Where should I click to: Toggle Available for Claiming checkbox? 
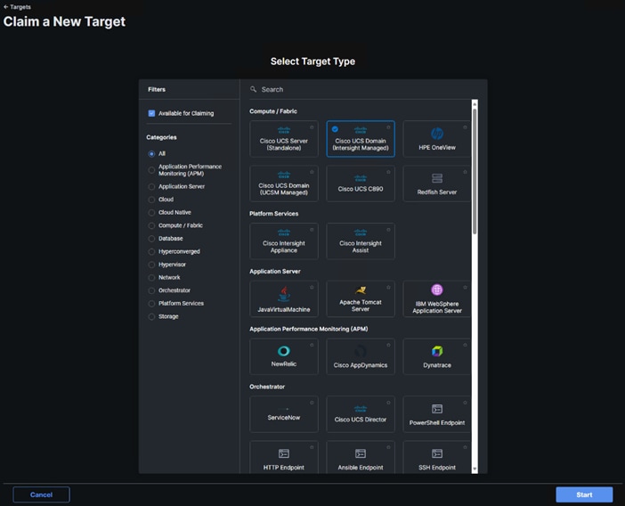pyautogui.click(x=151, y=113)
